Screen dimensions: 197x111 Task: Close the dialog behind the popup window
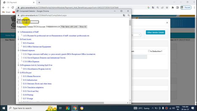(x=167, y=23)
